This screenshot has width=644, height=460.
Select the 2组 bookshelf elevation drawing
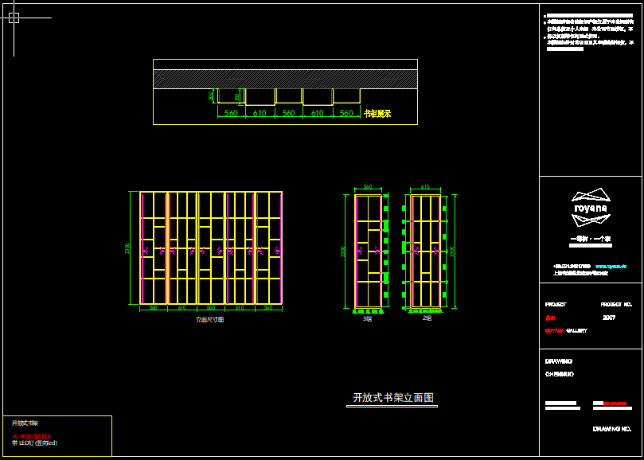tap(425, 251)
